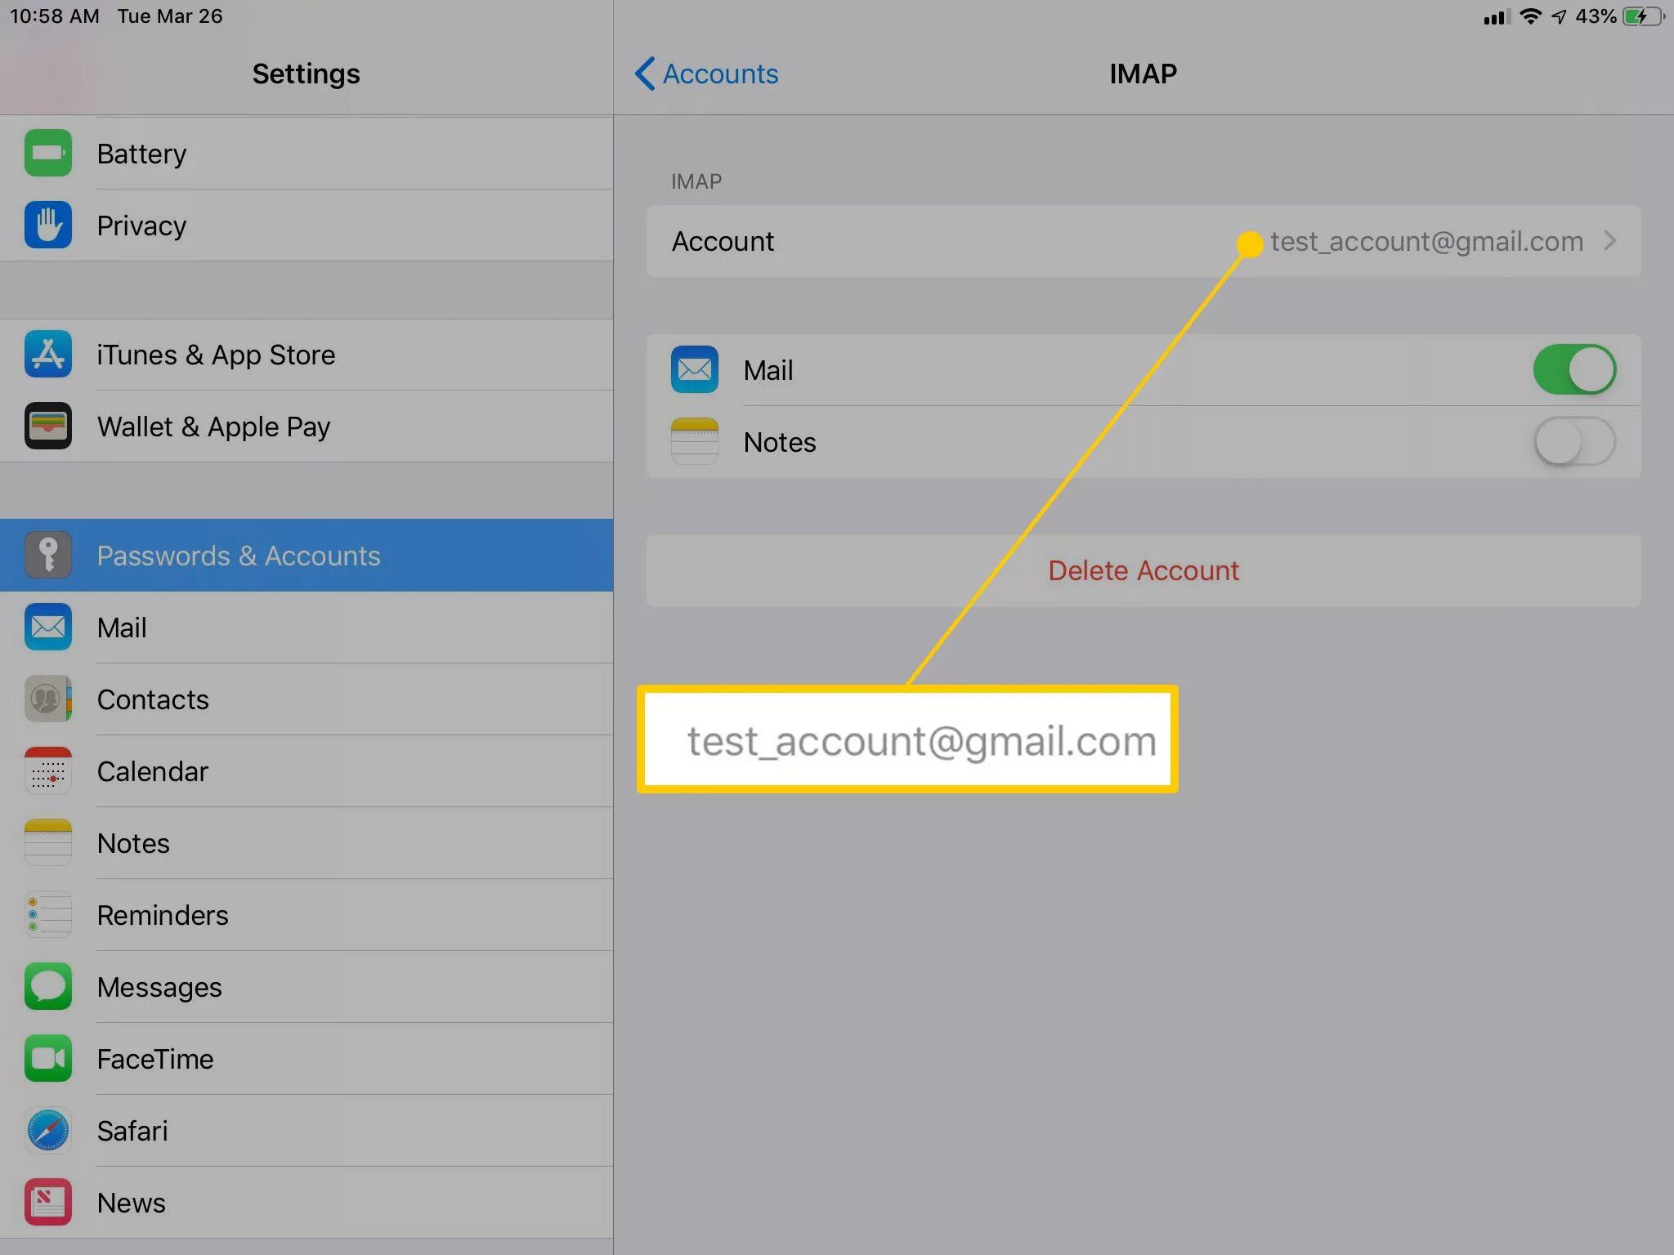1674x1255 pixels.
Task: Tap the Wallet icon in sidebar
Action: pyautogui.click(x=48, y=426)
